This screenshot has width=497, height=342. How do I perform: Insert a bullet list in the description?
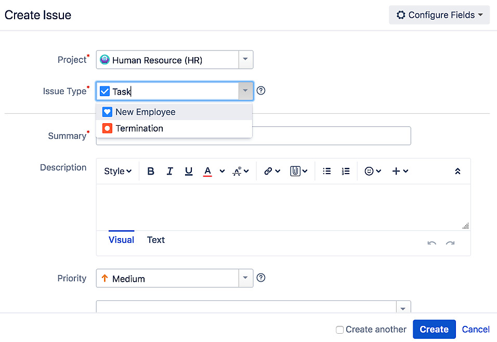(327, 171)
